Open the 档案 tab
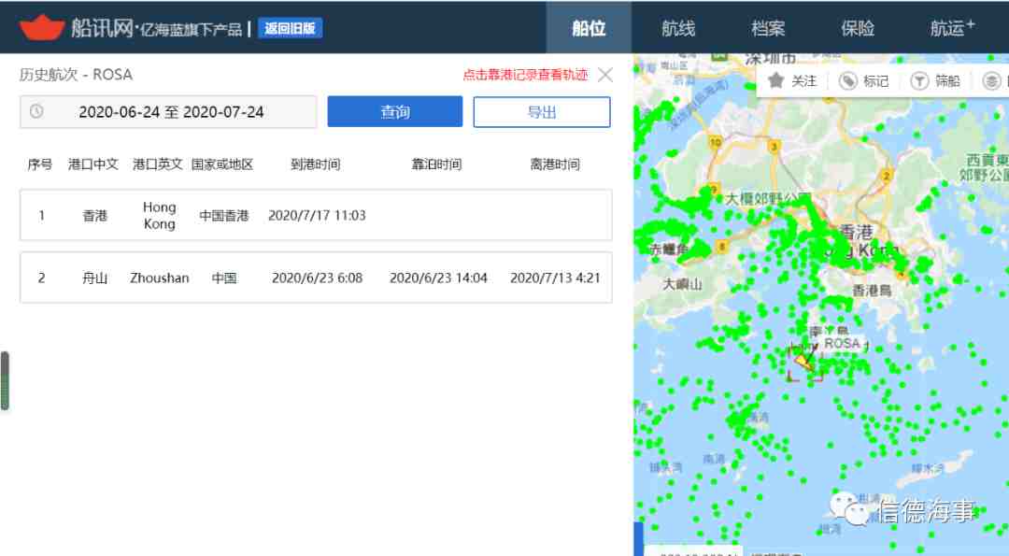1009x556 pixels. pyautogui.click(x=768, y=28)
